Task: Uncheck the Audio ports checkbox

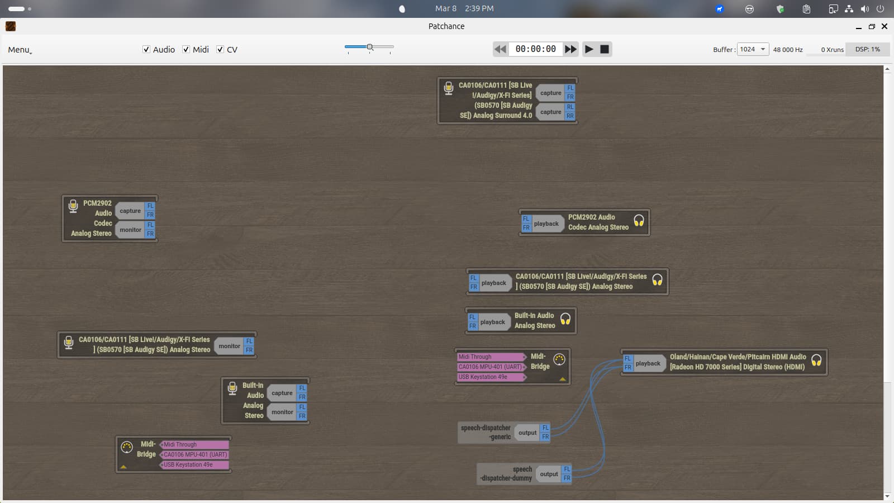Action: [146, 49]
